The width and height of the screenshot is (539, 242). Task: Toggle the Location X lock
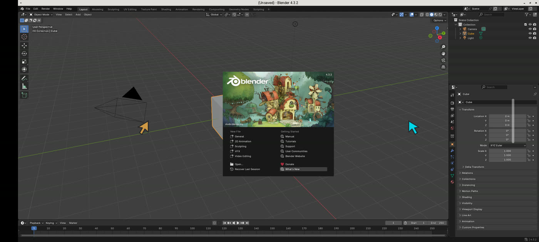tap(529, 116)
